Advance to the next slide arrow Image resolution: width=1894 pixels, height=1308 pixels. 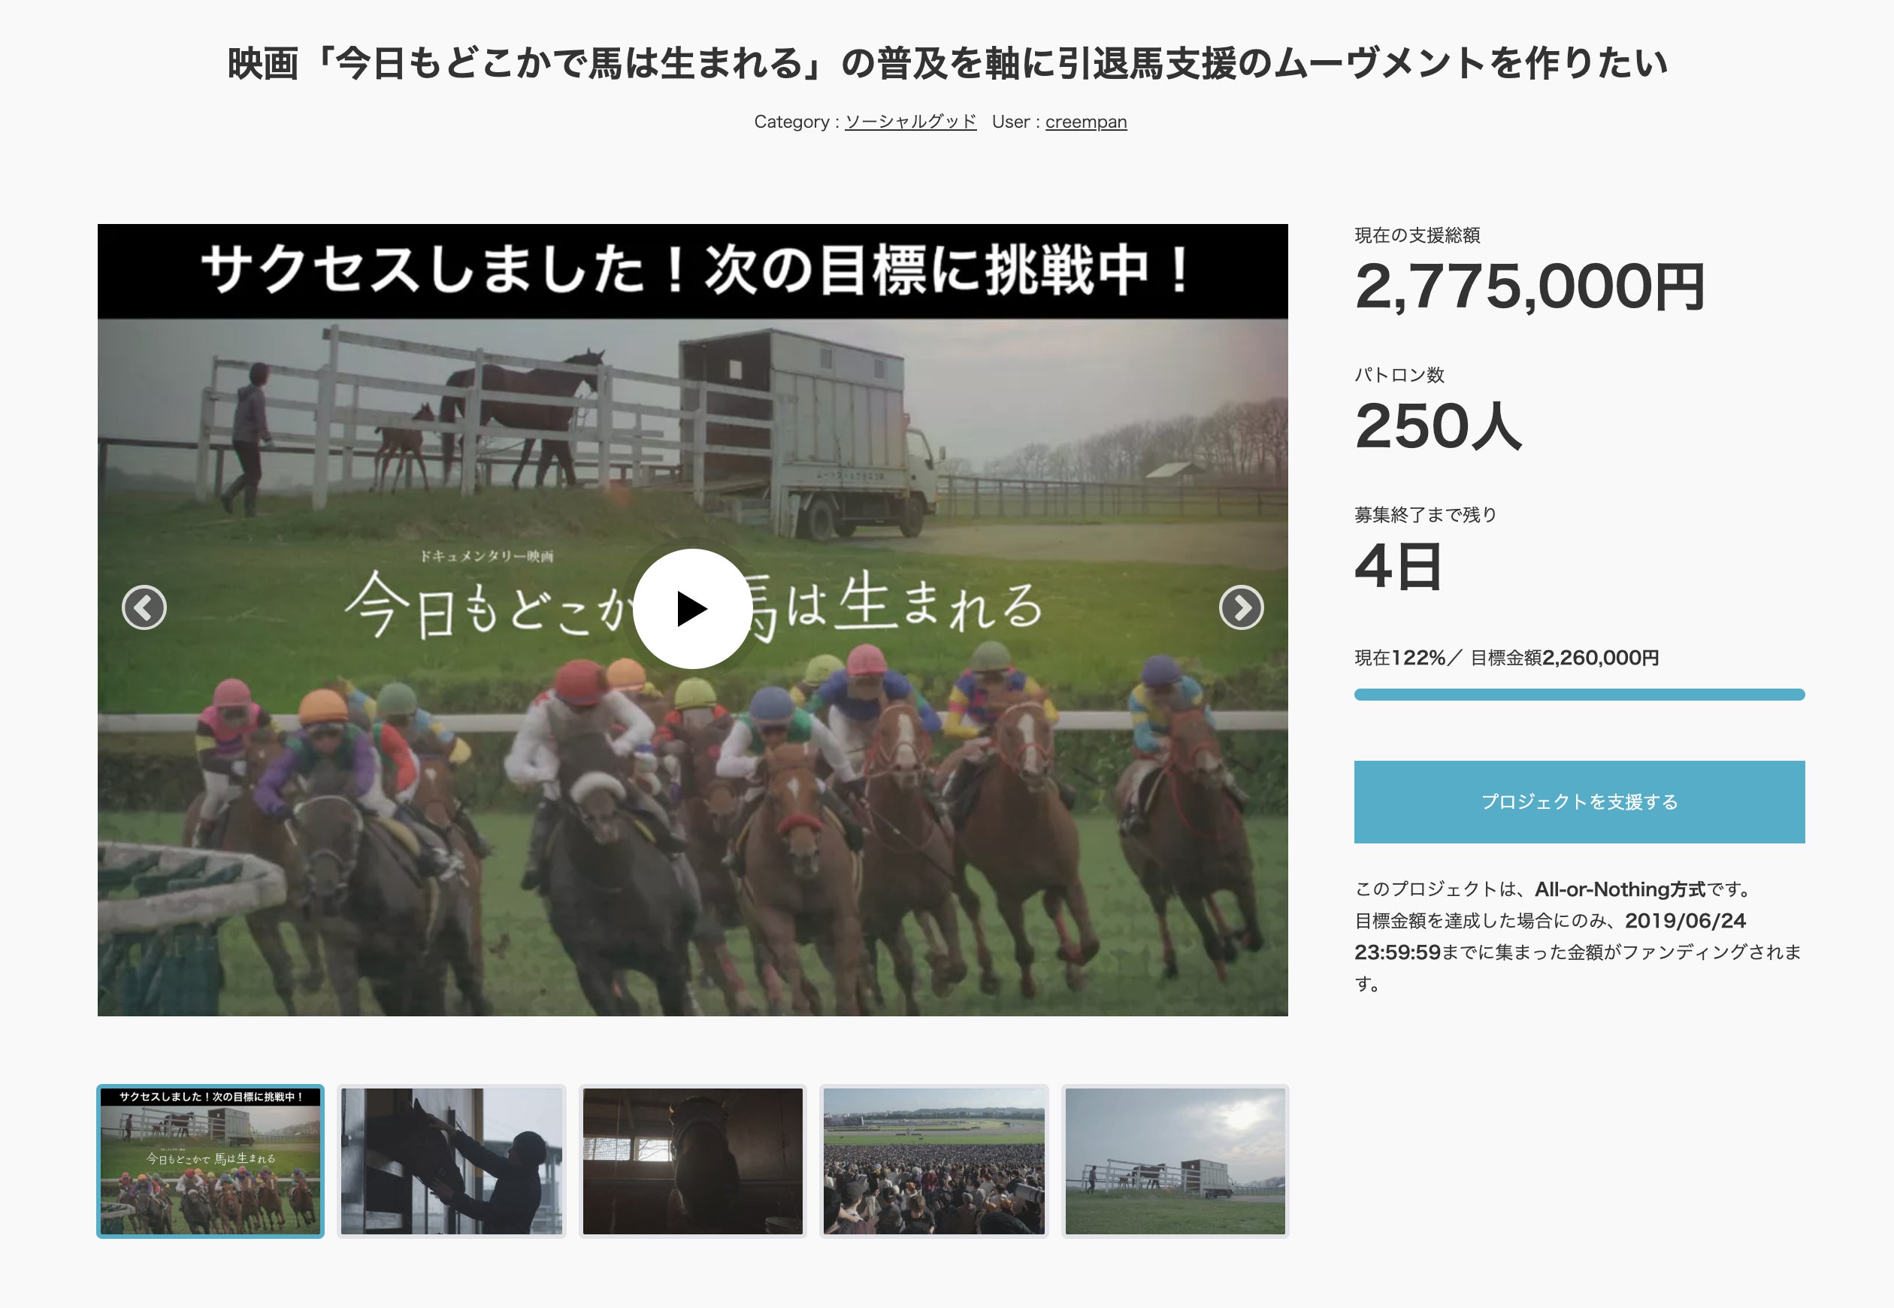1241,607
